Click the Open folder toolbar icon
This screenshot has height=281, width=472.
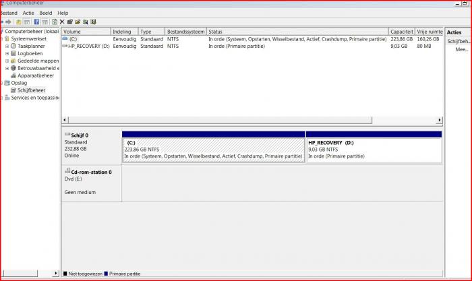click(78, 22)
